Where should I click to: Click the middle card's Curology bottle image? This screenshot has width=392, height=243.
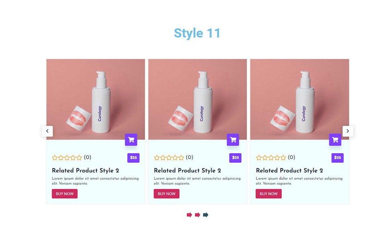click(x=197, y=100)
